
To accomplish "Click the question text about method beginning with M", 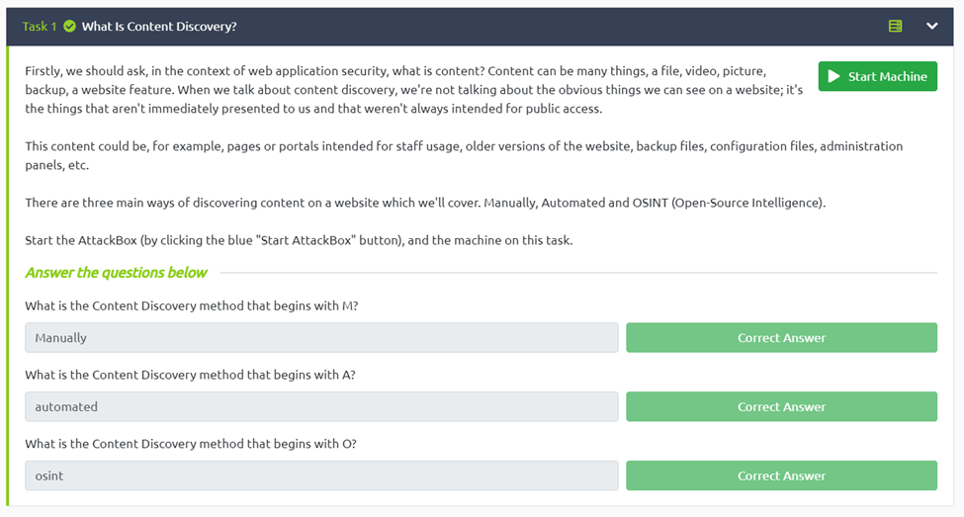I will tap(192, 305).
